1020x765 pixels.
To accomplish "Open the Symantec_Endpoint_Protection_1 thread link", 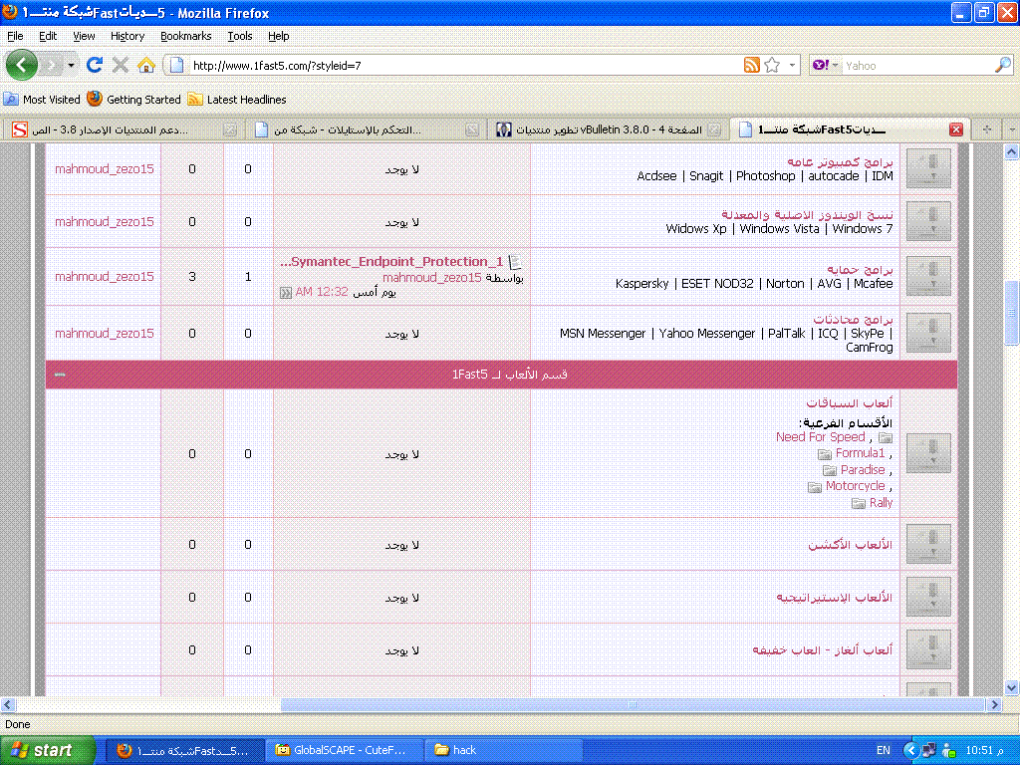I will 391,261.
